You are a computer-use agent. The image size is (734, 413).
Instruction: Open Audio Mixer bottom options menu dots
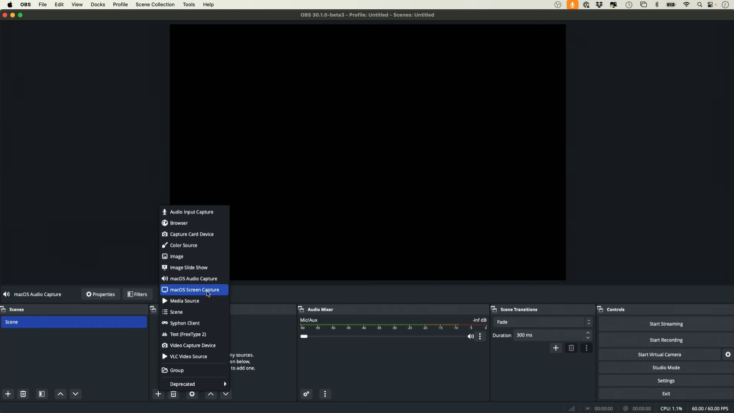(325, 394)
